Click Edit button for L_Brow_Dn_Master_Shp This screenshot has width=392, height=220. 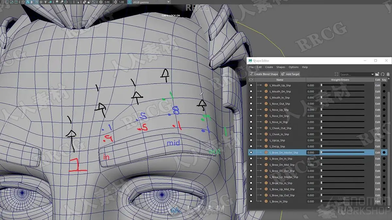point(378,153)
